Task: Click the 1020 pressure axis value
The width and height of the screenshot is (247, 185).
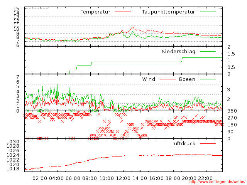Action: tap(13, 165)
